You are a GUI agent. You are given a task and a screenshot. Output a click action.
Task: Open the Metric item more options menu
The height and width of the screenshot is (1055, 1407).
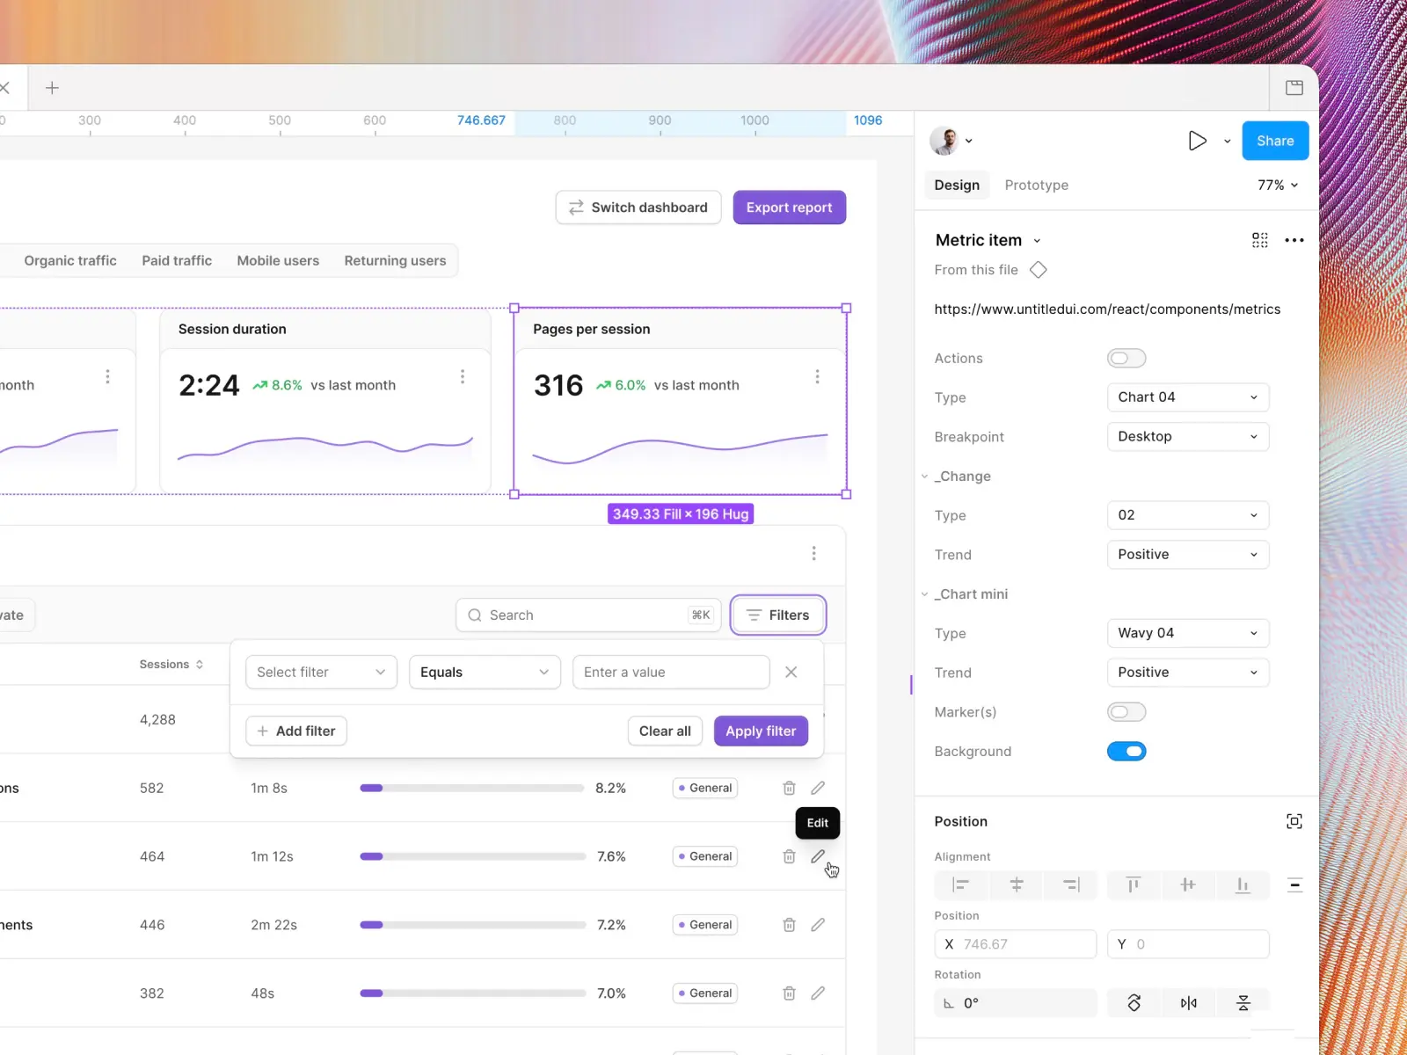(x=1294, y=240)
